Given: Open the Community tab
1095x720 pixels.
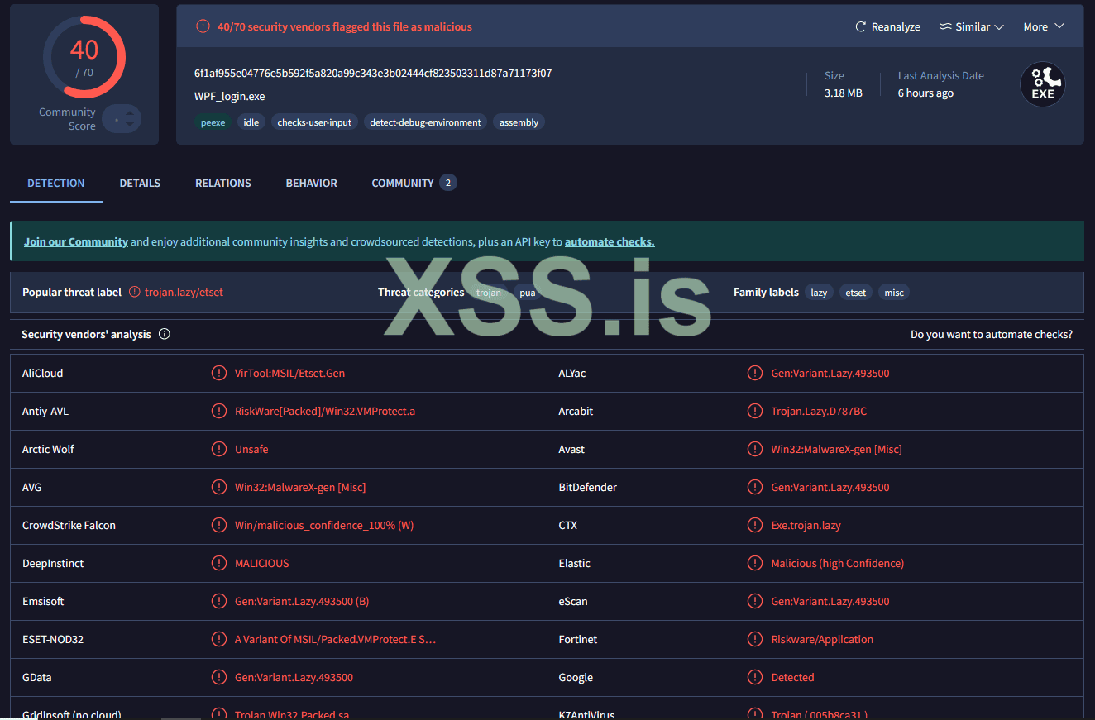Looking at the screenshot, I should [x=403, y=183].
